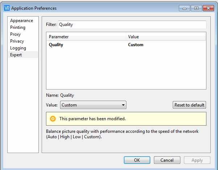Open the Privacy section
This screenshot has height=170, width=218.
click(x=17, y=41)
